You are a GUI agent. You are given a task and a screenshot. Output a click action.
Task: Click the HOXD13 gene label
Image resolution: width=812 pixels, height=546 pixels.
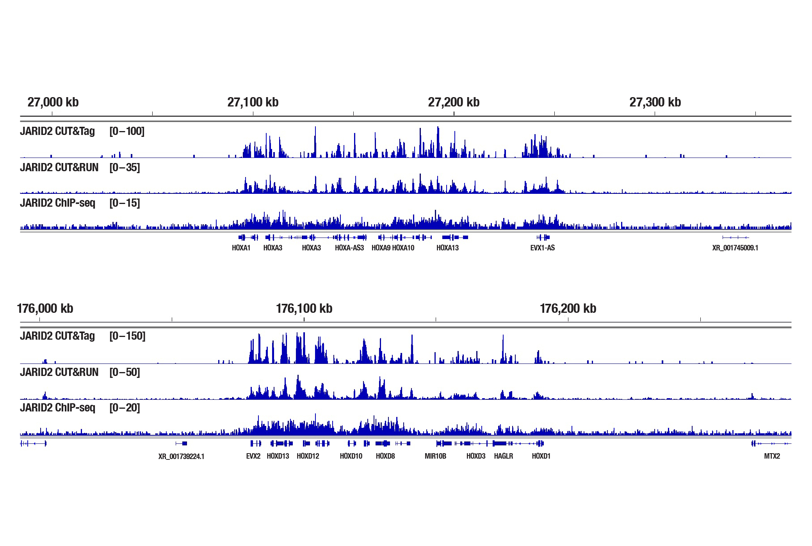278,456
